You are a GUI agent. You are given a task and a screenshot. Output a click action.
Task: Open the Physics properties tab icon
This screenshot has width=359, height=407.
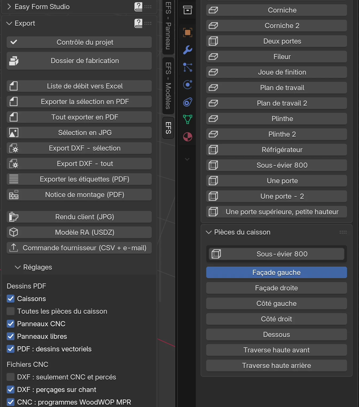point(188,85)
